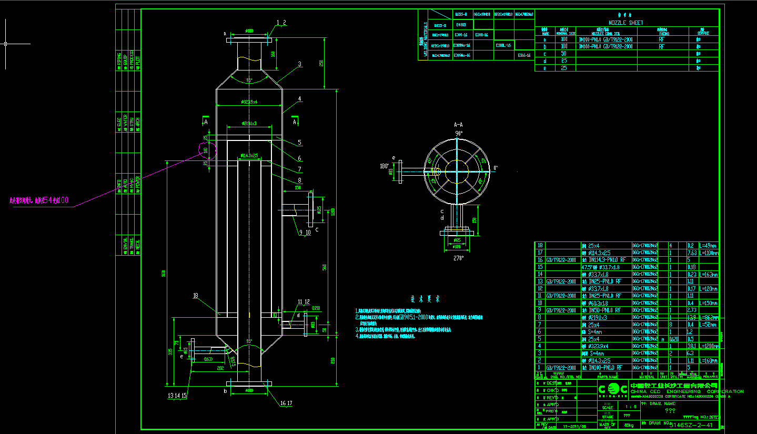The width and height of the screenshot is (757, 434).
Task: Click the ø323.9x4 dimension on the vessel shell
Action: 249,102
